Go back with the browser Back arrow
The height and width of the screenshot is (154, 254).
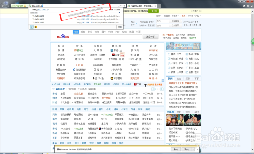3,6
